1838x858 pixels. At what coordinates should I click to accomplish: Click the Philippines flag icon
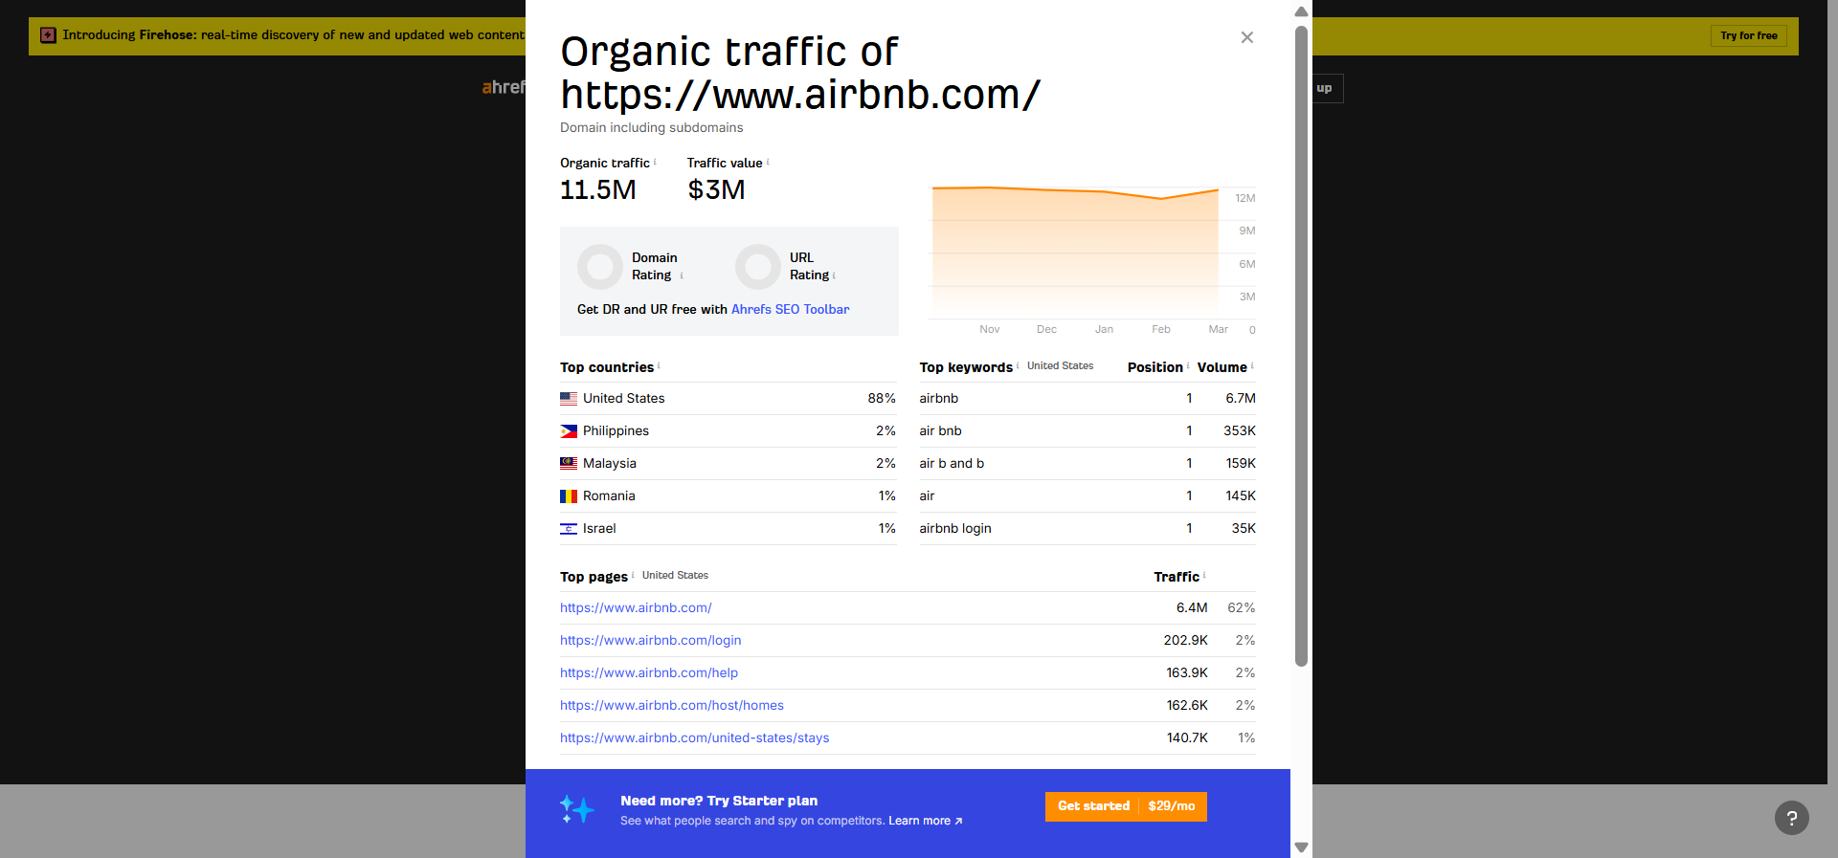[x=569, y=431]
